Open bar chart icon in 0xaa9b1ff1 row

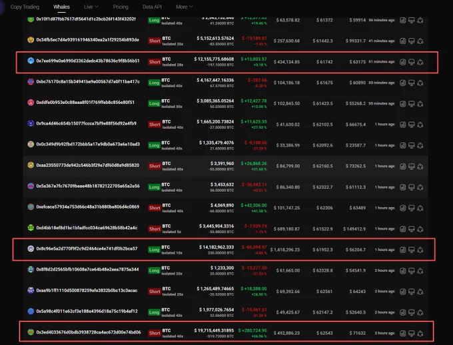[403, 292]
